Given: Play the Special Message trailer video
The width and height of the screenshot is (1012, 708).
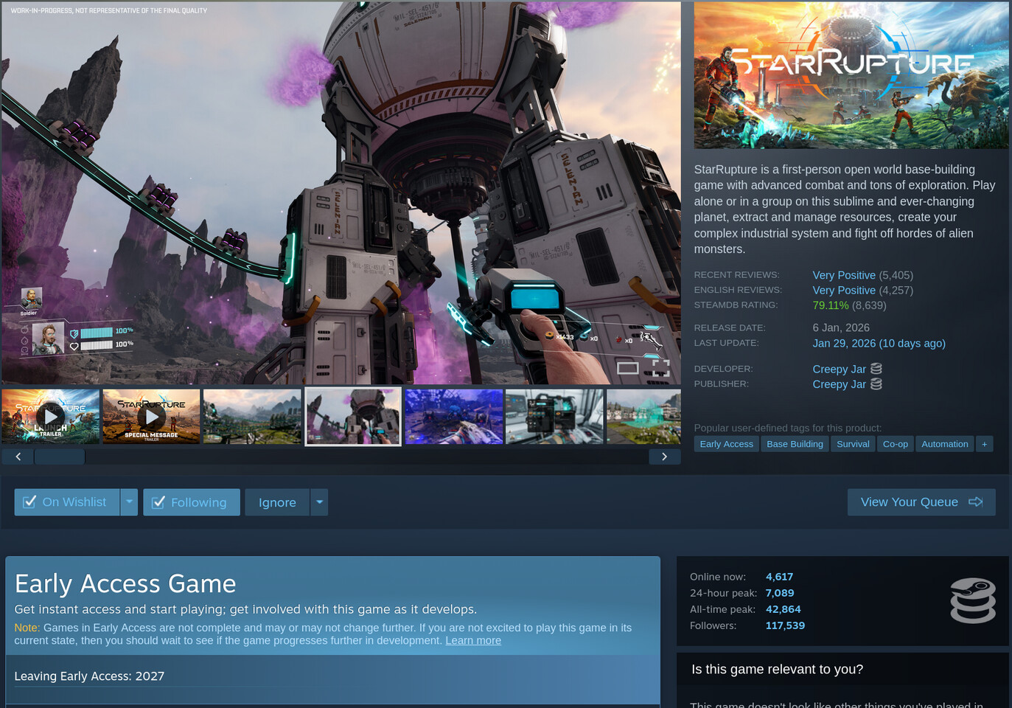Looking at the screenshot, I should pos(151,416).
